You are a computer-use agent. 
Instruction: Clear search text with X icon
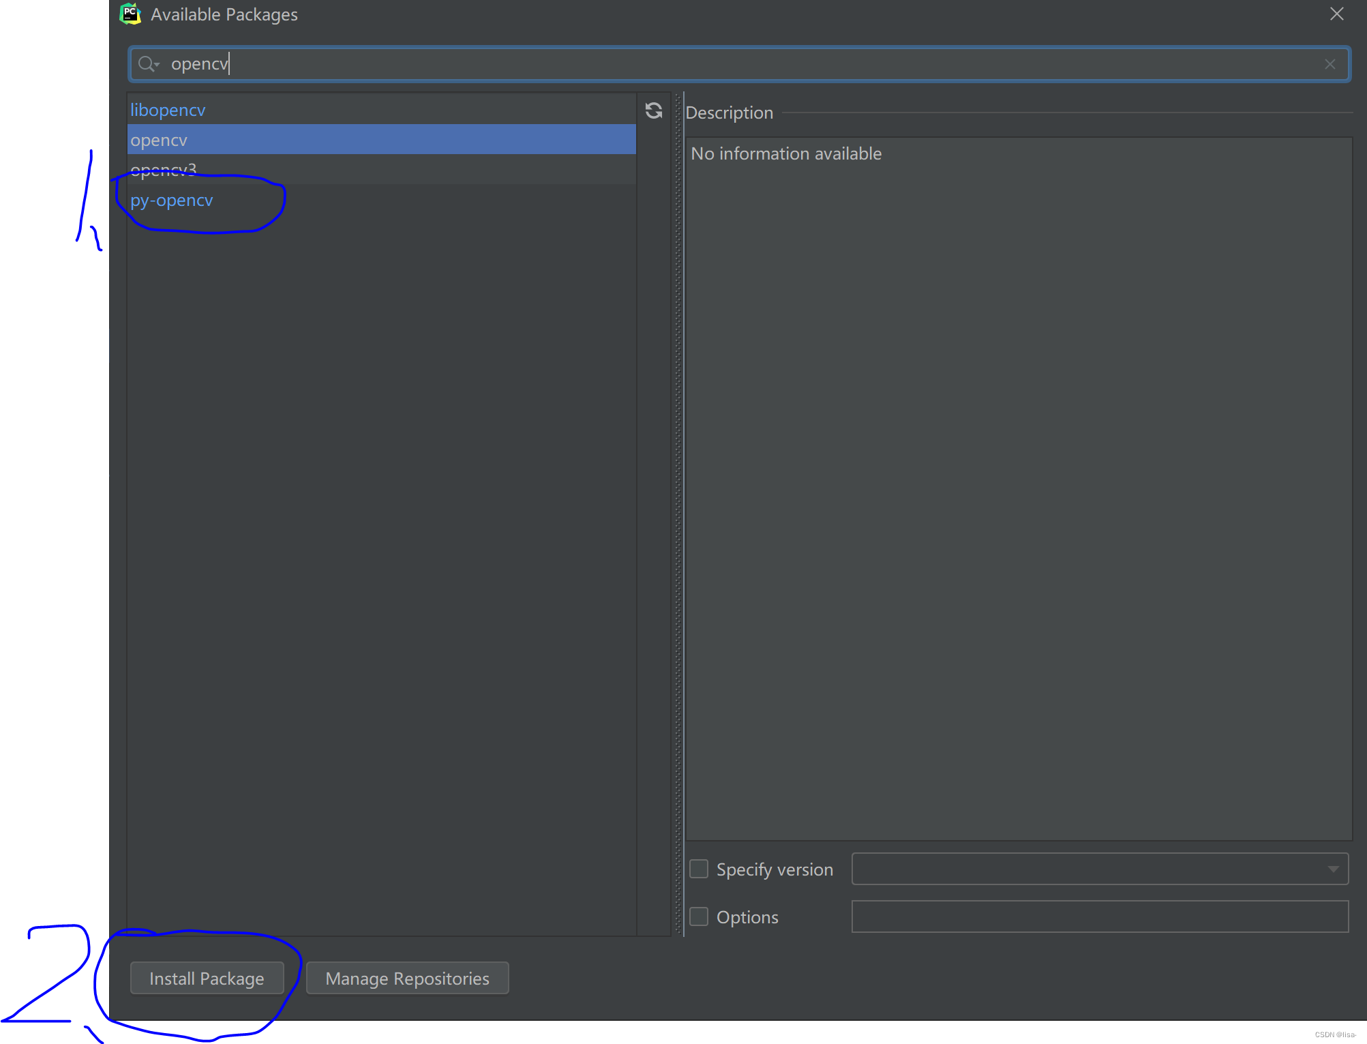coord(1330,64)
